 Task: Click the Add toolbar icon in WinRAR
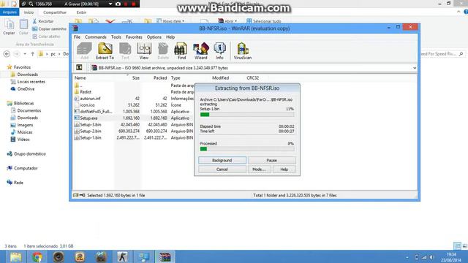[x=85, y=51]
